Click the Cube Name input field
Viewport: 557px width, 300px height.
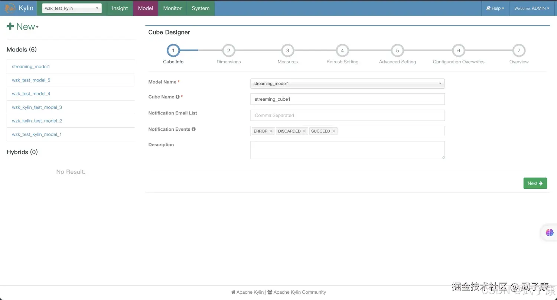click(x=348, y=99)
